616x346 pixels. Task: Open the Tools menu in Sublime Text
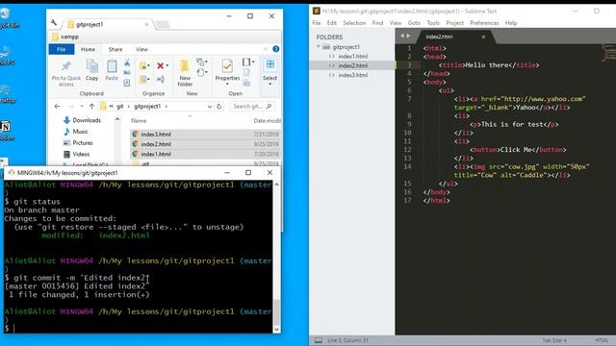point(433,23)
